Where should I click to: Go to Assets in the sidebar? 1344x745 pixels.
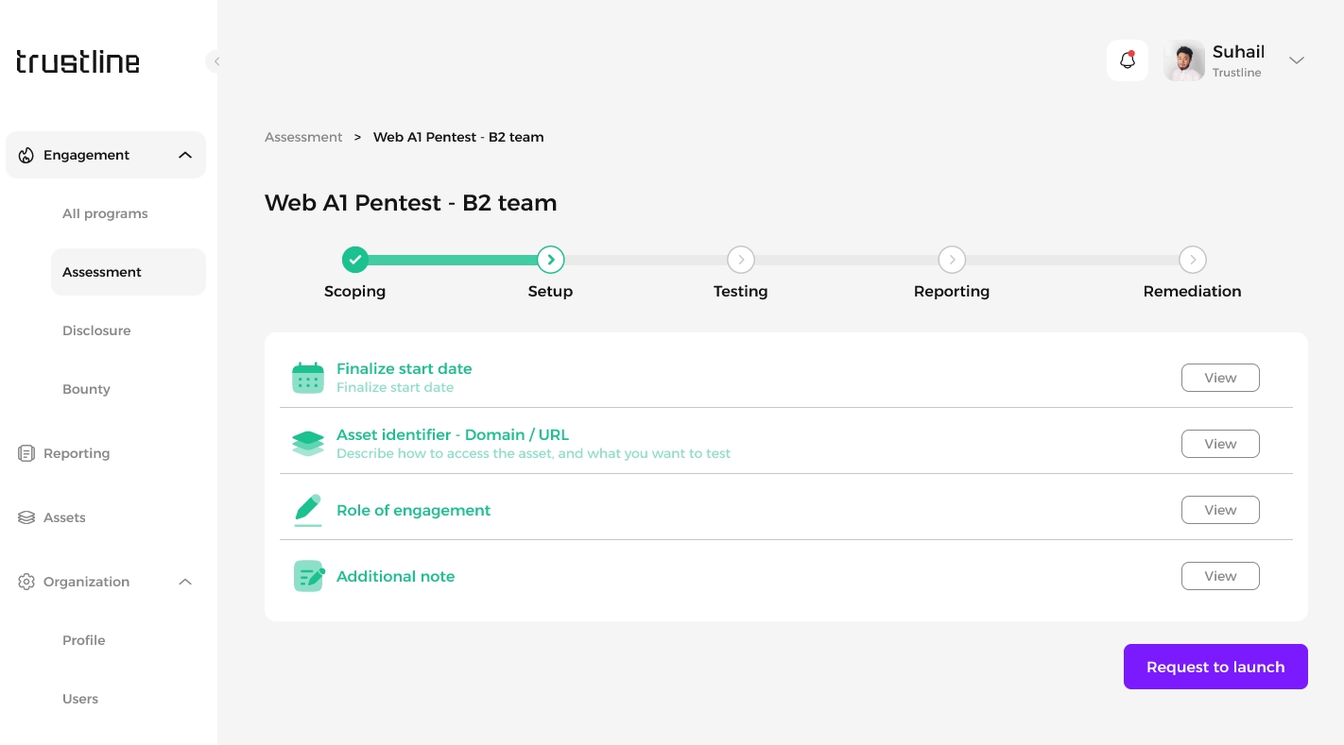(x=64, y=517)
